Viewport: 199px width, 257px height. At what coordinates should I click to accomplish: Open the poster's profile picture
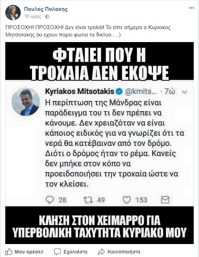(x=13, y=13)
